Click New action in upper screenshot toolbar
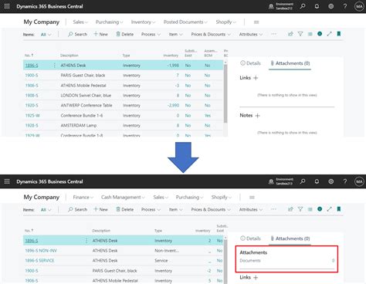The width and height of the screenshot is (366, 284). click(x=100, y=34)
